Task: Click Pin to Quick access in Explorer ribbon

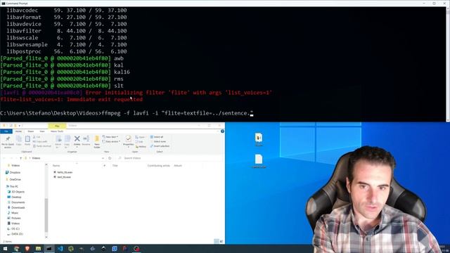Action: click(8, 142)
